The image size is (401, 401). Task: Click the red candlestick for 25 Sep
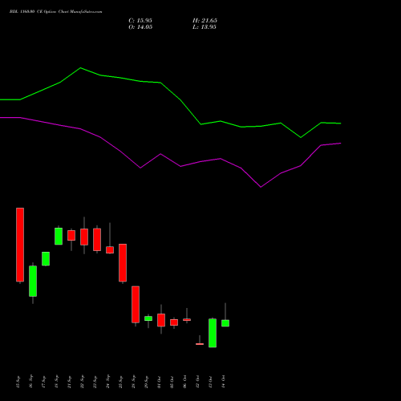[x=123, y=263]
